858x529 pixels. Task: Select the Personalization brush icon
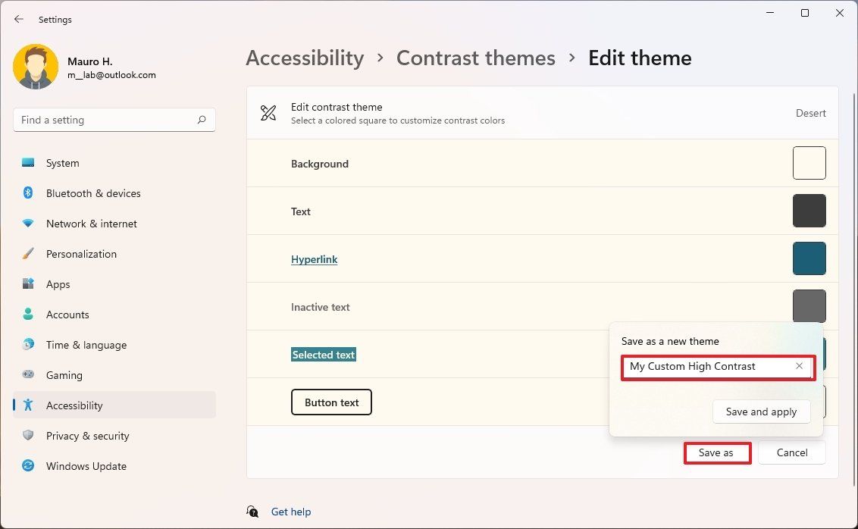tap(28, 253)
